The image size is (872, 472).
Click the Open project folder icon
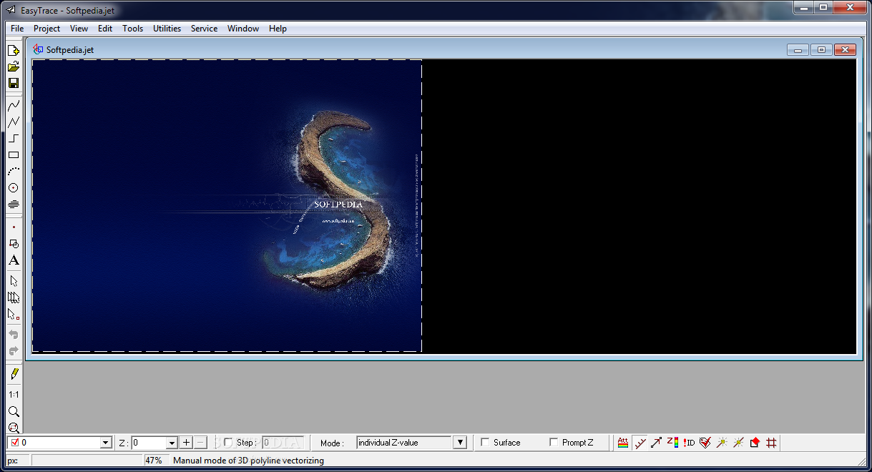[x=14, y=67]
